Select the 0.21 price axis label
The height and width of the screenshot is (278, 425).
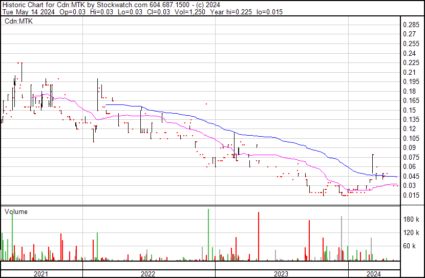pos(409,72)
